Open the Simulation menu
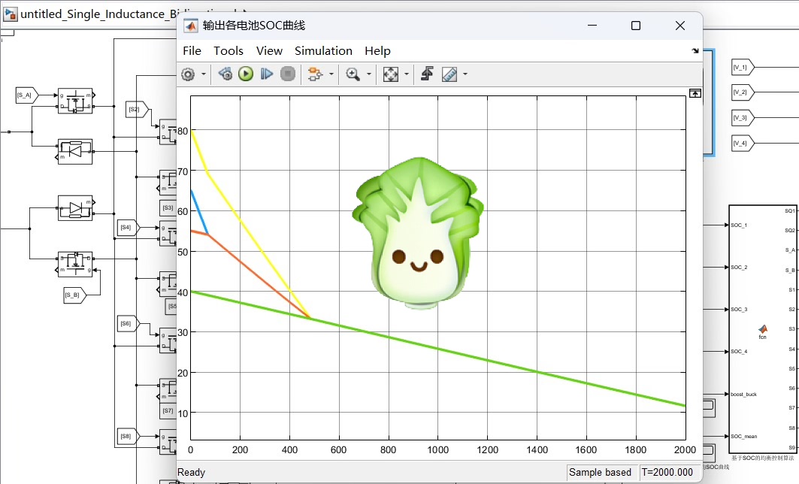 click(x=323, y=51)
